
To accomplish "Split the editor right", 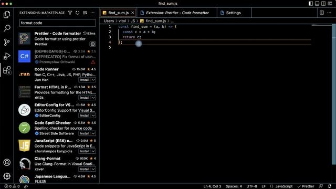I will coord(322,13).
